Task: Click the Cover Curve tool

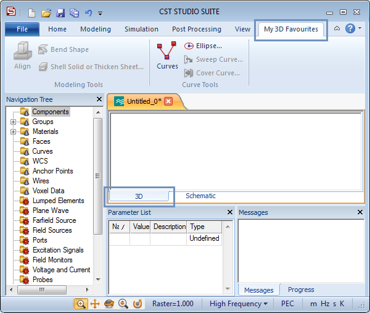Action: click(212, 73)
